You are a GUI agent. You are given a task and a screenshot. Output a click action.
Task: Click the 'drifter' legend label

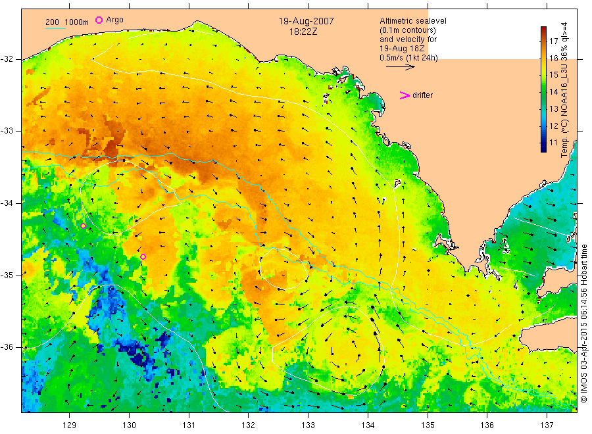coord(422,95)
